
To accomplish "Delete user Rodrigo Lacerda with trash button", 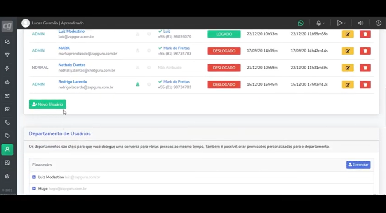I will pyautogui.click(x=365, y=85).
